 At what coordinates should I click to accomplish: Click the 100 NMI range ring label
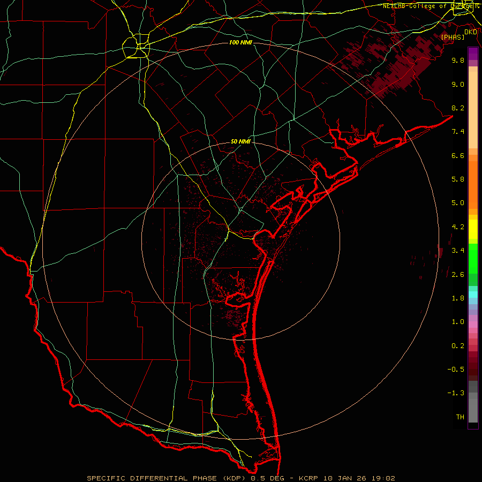(x=240, y=42)
